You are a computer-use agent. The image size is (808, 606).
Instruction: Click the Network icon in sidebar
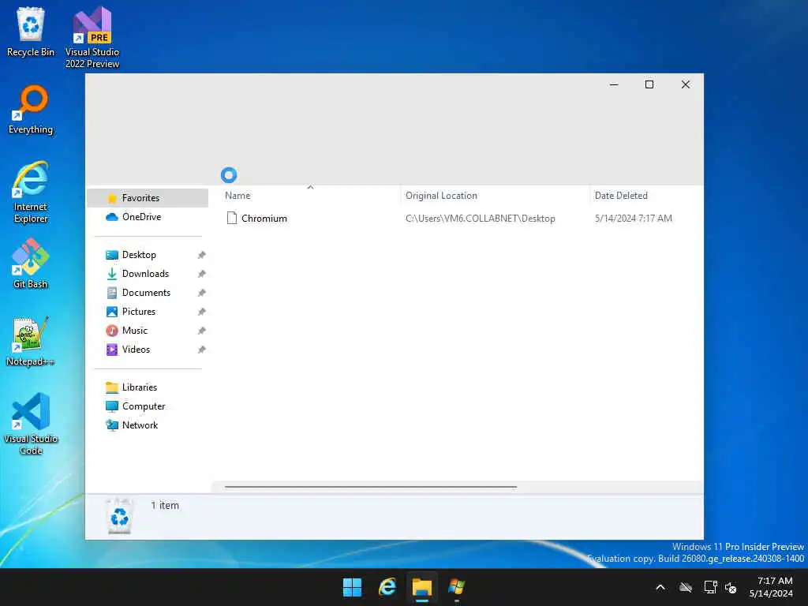point(112,425)
